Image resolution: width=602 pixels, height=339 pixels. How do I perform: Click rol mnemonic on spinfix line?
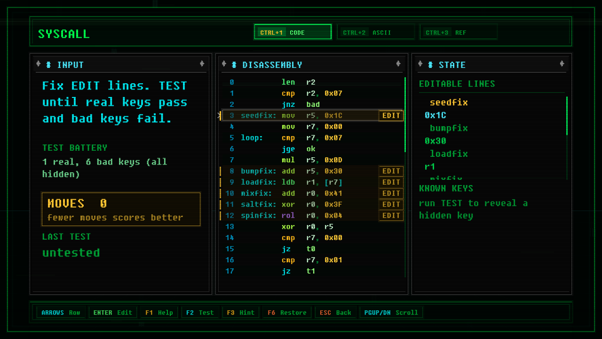(x=288, y=216)
